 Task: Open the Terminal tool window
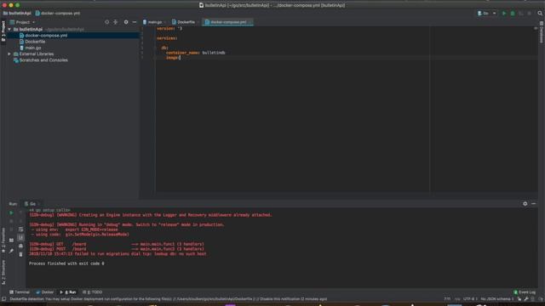pyautogui.click(x=20, y=292)
